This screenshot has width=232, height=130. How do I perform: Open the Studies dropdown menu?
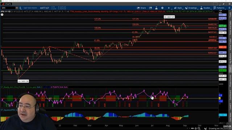pos(205,8)
